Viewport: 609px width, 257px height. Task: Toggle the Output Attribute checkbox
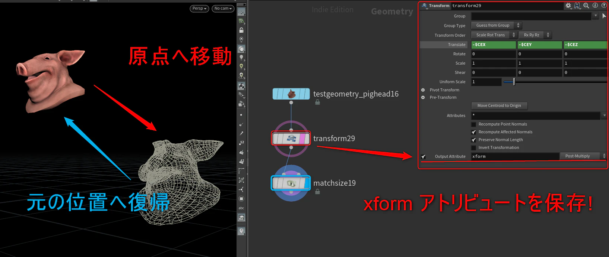tap(424, 157)
